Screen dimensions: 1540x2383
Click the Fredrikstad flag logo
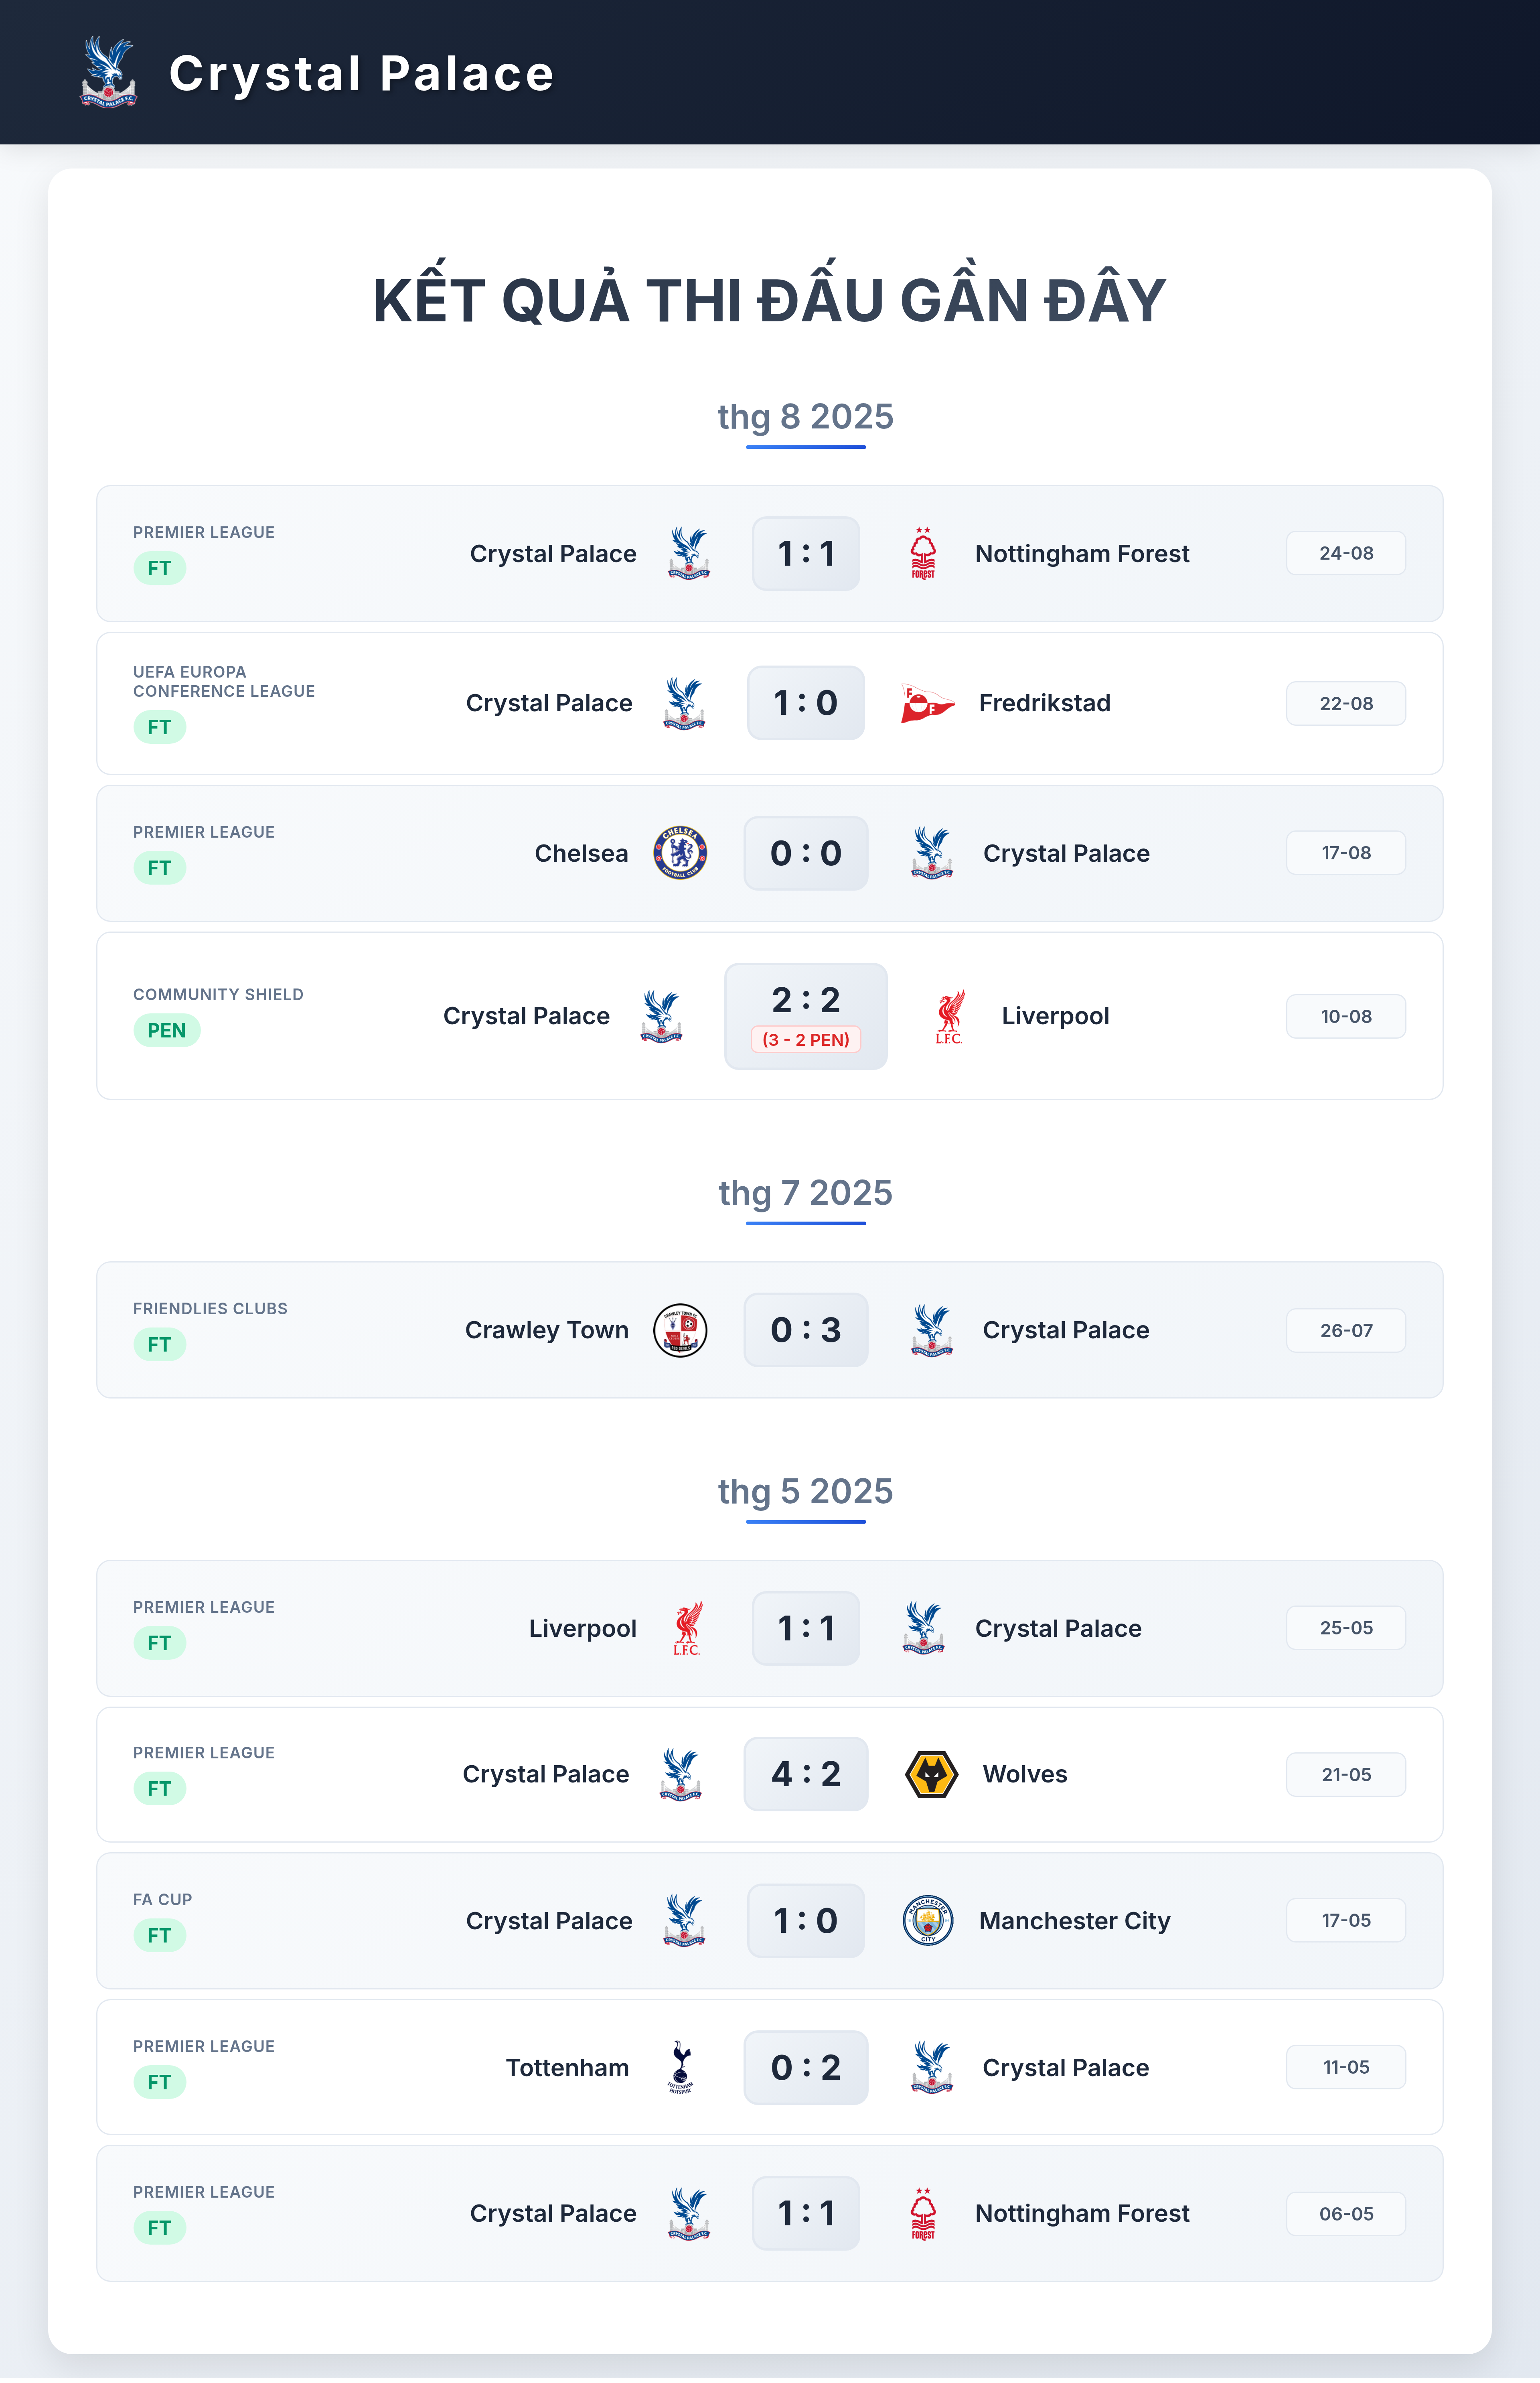927,703
